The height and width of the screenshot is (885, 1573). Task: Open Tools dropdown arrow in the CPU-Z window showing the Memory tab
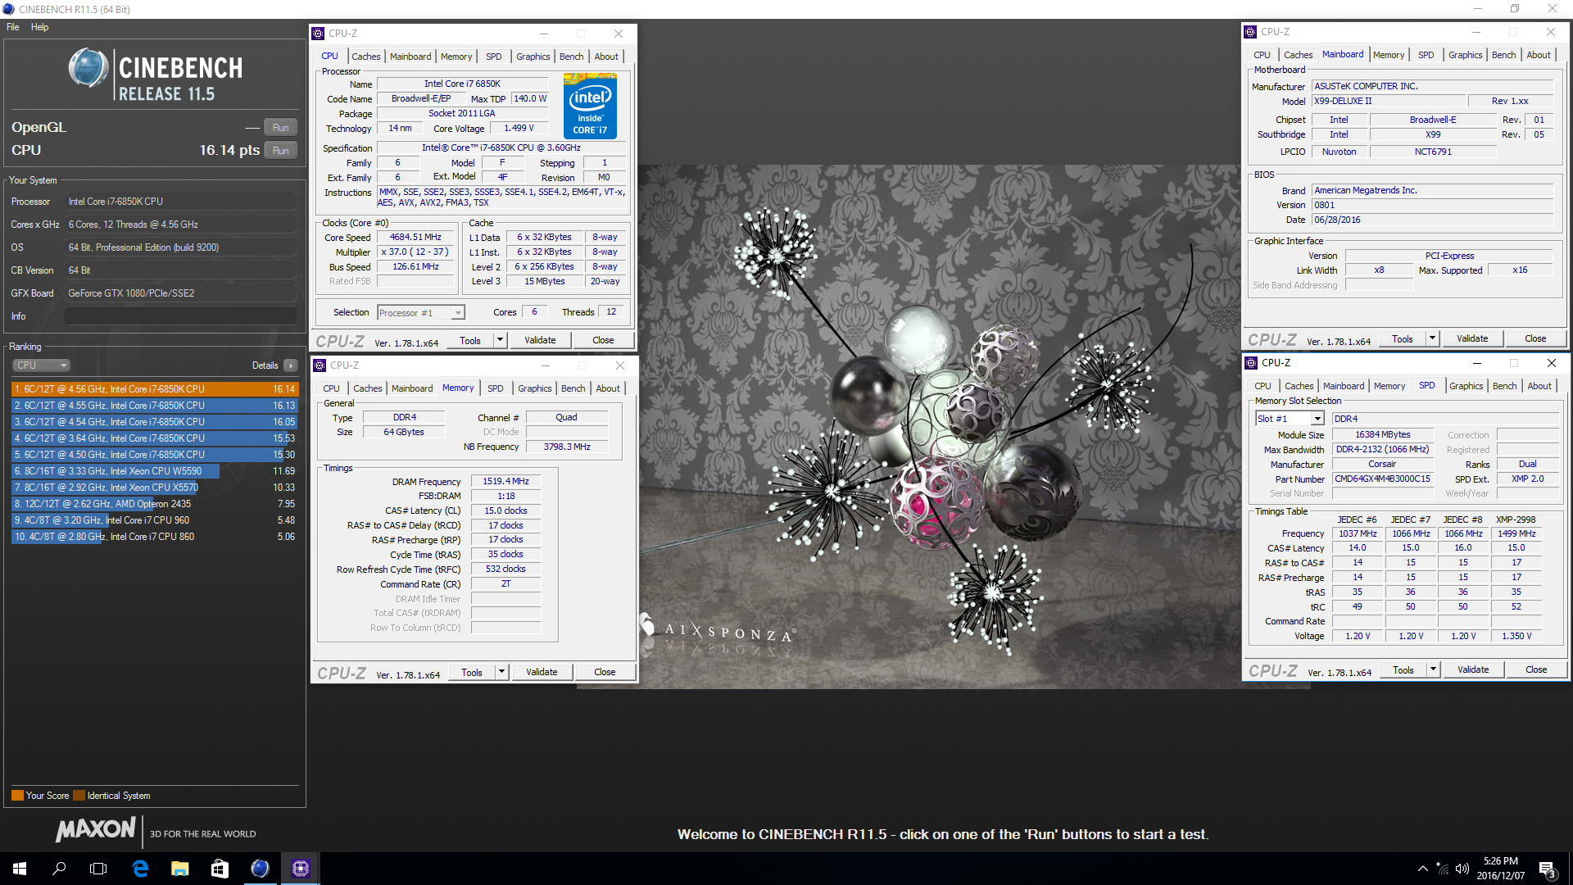coord(502,672)
